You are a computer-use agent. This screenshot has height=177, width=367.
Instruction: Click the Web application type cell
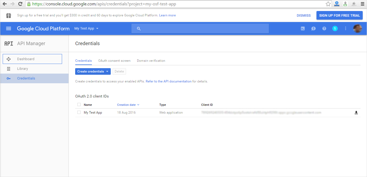pyautogui.click(x=171, y=113)
